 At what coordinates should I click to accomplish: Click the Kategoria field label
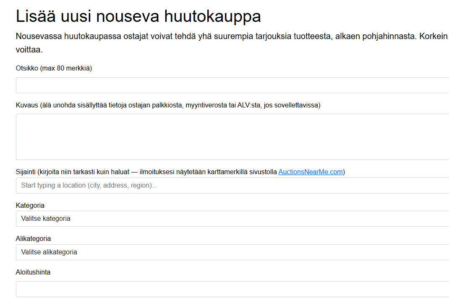click(x=29, y=205)
